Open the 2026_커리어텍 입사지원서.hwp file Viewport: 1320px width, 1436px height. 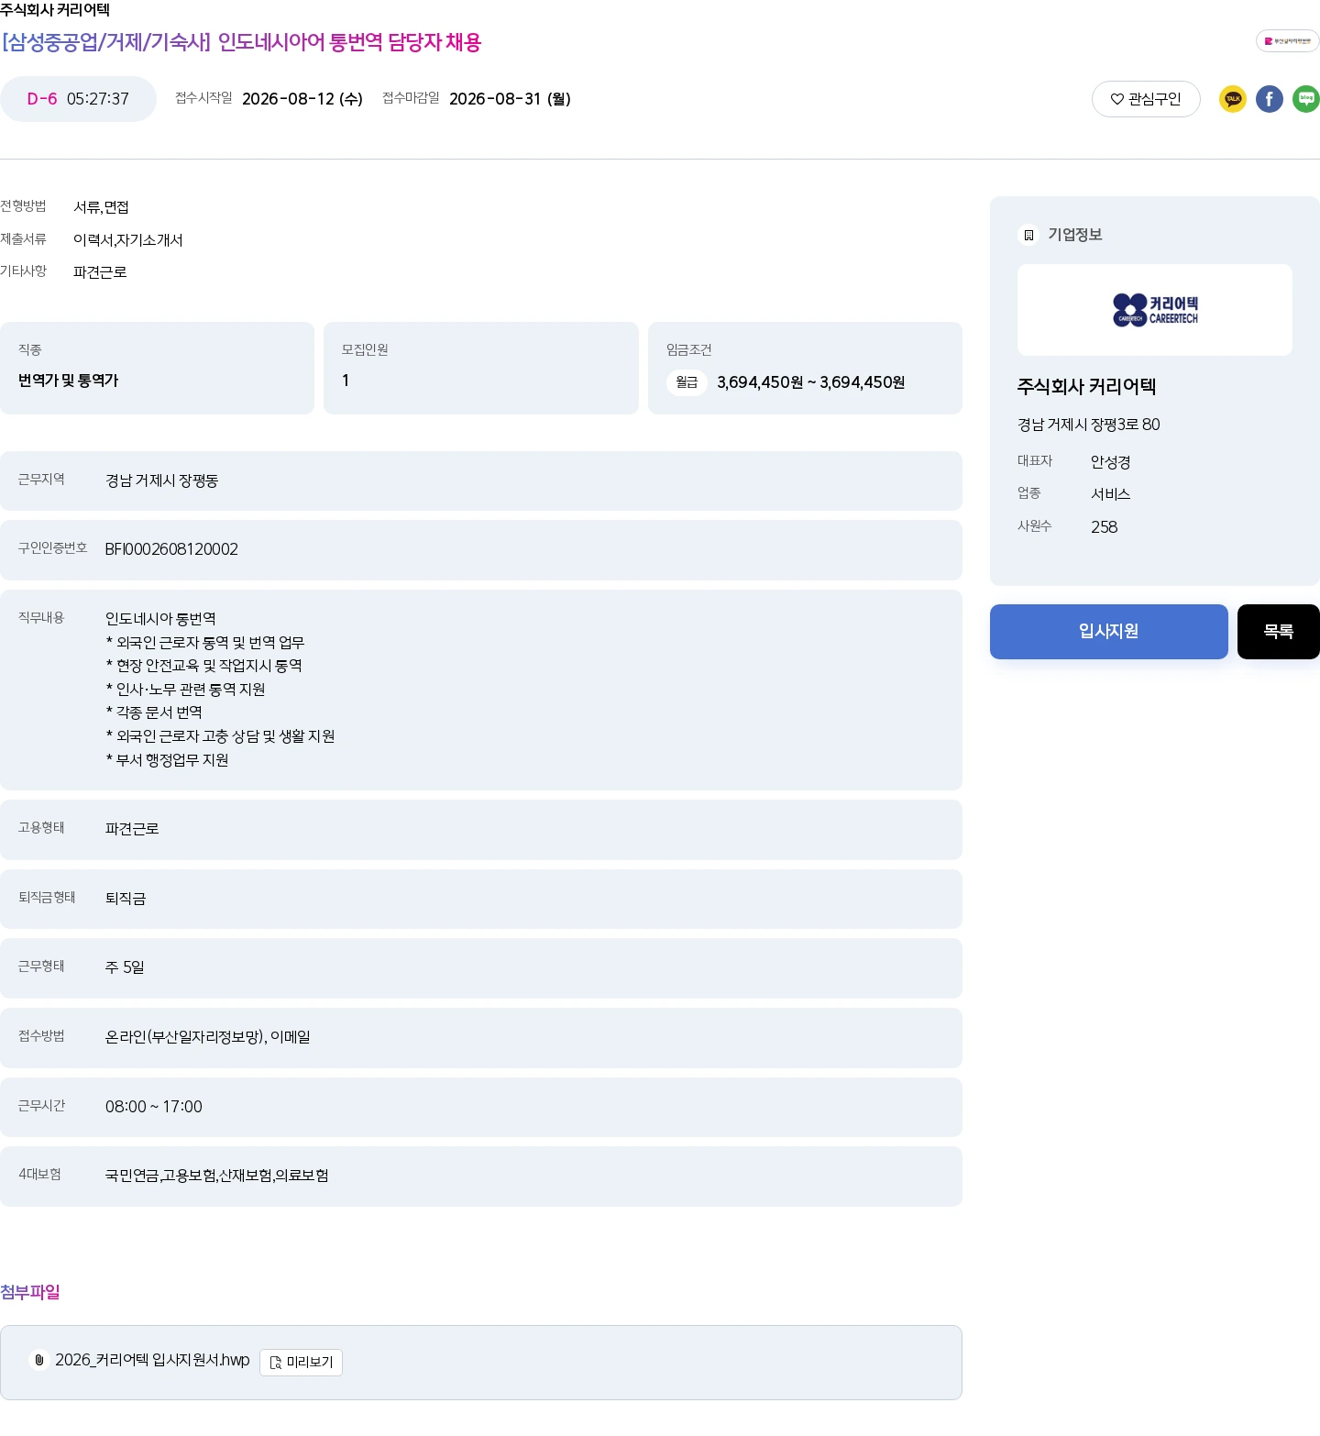[152, 1360]
